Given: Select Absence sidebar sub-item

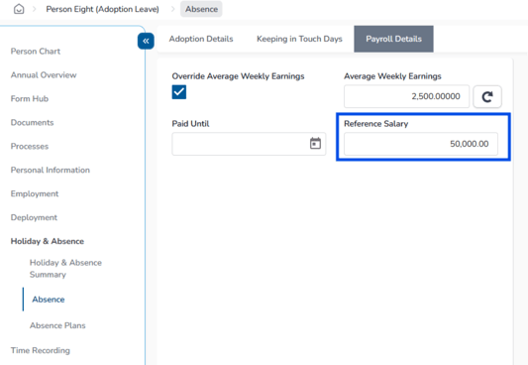Looking at the screenshot, I should pos(49,300).
